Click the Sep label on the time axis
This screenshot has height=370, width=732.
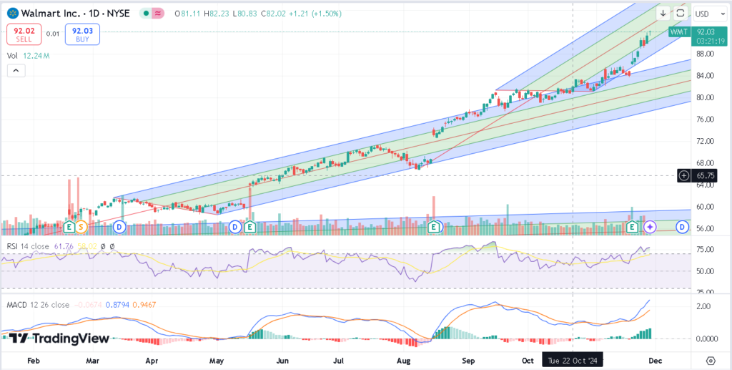click(468, 361)
